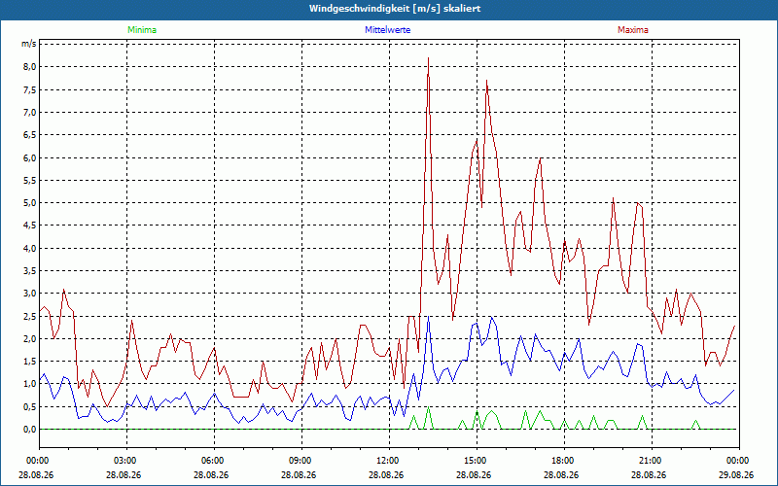
Task: Click the 3,5 y-axis value
Action: point(30,271)
